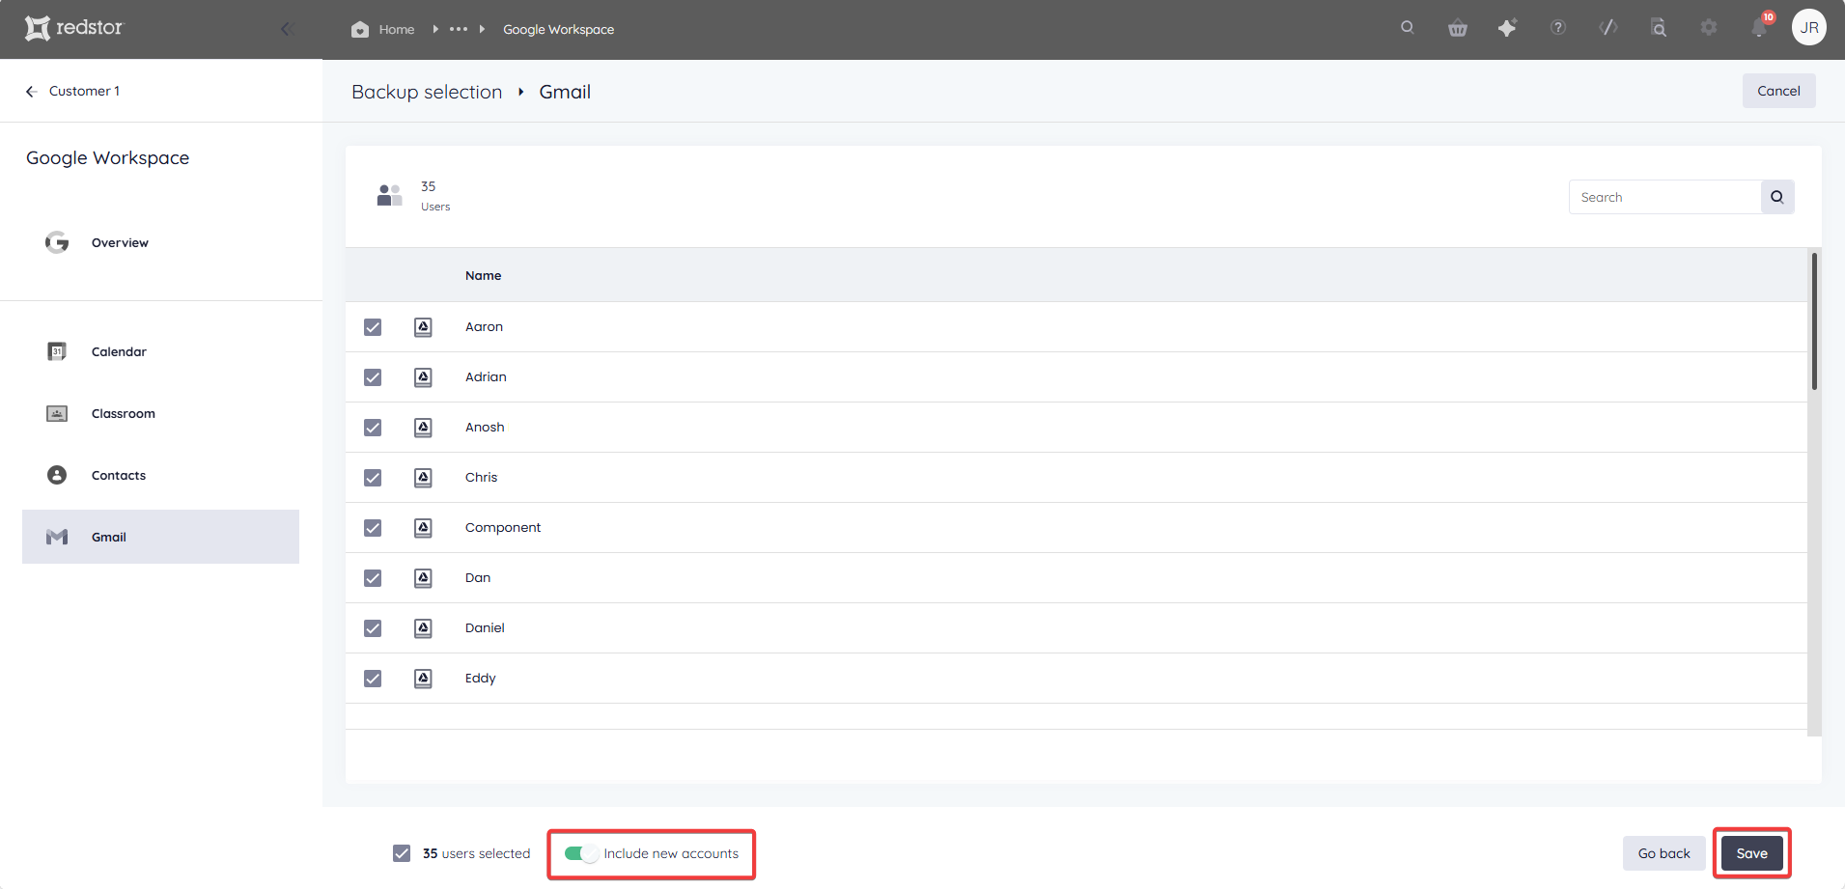The image size is (1845, 889).
Task: Toggle the 35 users selected checkbox
Action: point(402,853)
